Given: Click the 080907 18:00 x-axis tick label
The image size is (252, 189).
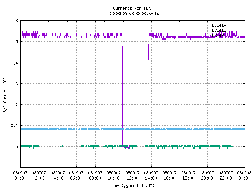Looking at the screenshot, I should [x=188, y=176].
